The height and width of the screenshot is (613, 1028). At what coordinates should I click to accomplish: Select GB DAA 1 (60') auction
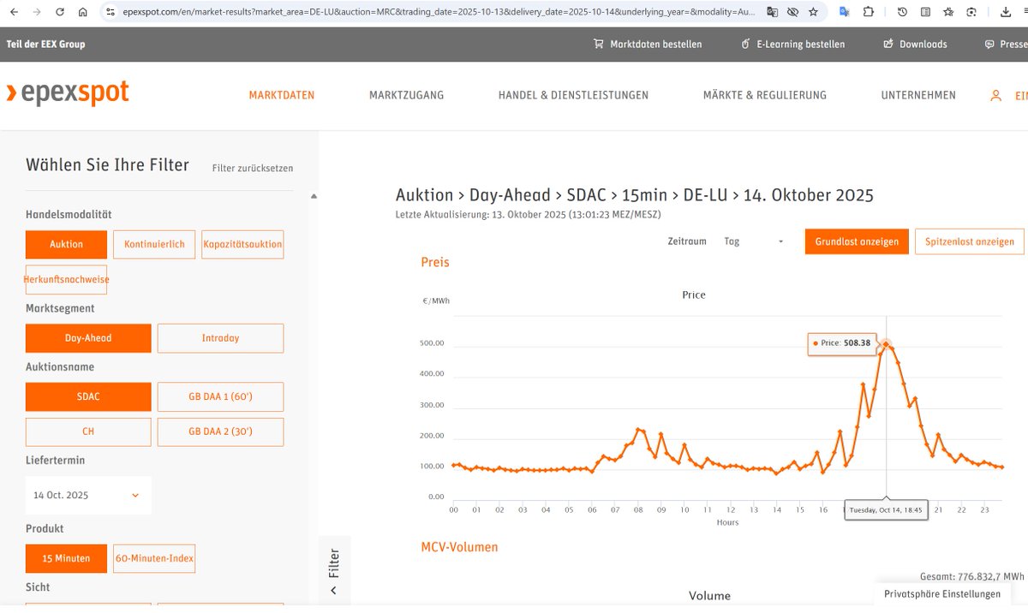coord(220,396)
